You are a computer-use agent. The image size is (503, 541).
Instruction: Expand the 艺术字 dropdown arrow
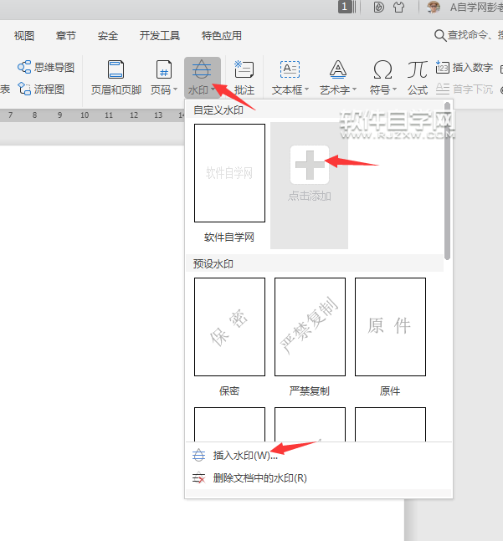tap(354, 89)
